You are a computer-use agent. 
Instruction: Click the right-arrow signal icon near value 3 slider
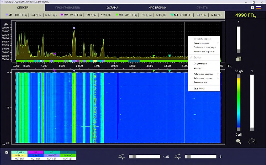178,157
